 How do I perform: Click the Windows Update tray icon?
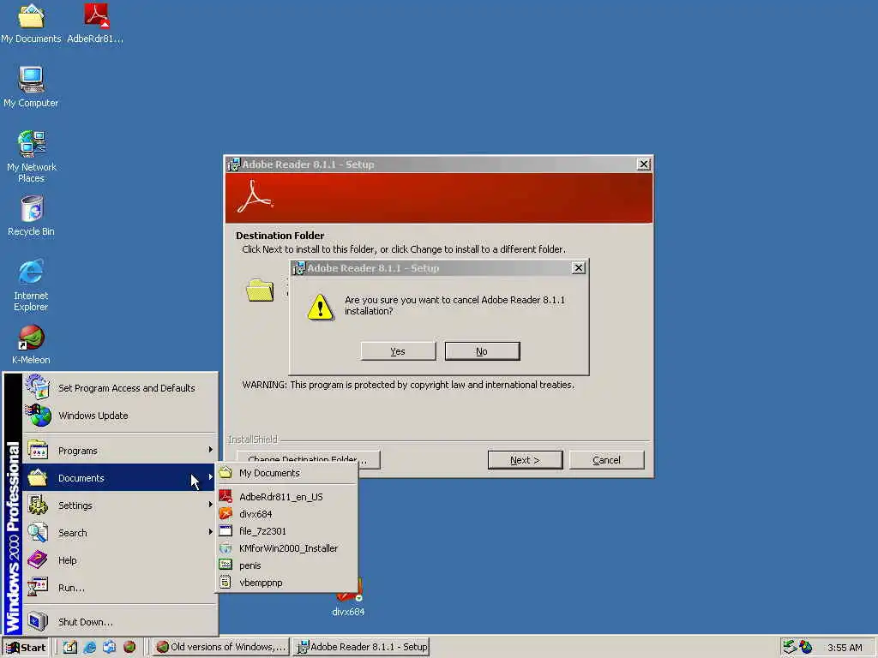[x=806, y=647]
